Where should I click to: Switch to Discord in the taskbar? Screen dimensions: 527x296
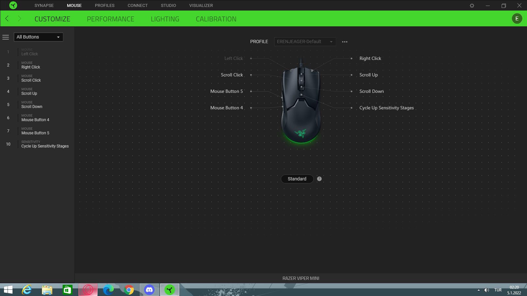click(149, 290)
